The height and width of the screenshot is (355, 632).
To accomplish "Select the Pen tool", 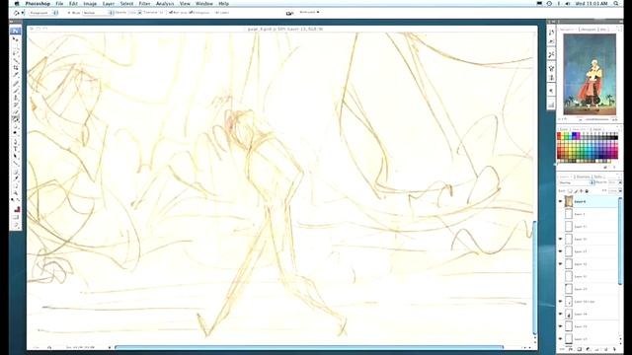I will 16,142.
